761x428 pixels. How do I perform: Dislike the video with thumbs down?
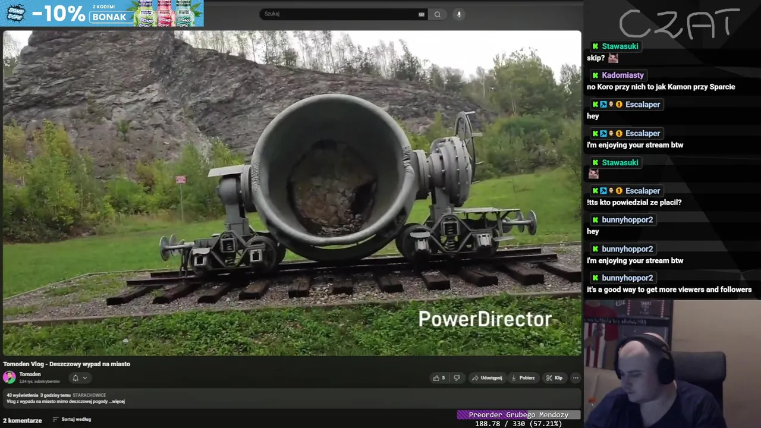[x=457, y=378]
